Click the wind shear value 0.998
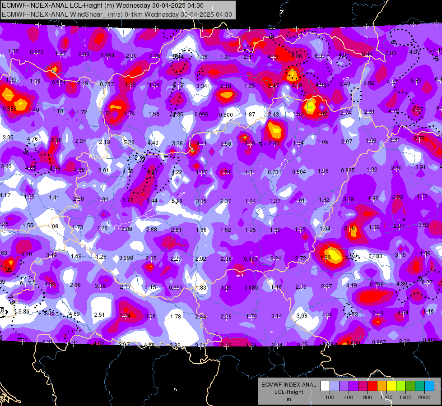The height and width of the screenshot is (406, 442). tap(126, 258)
